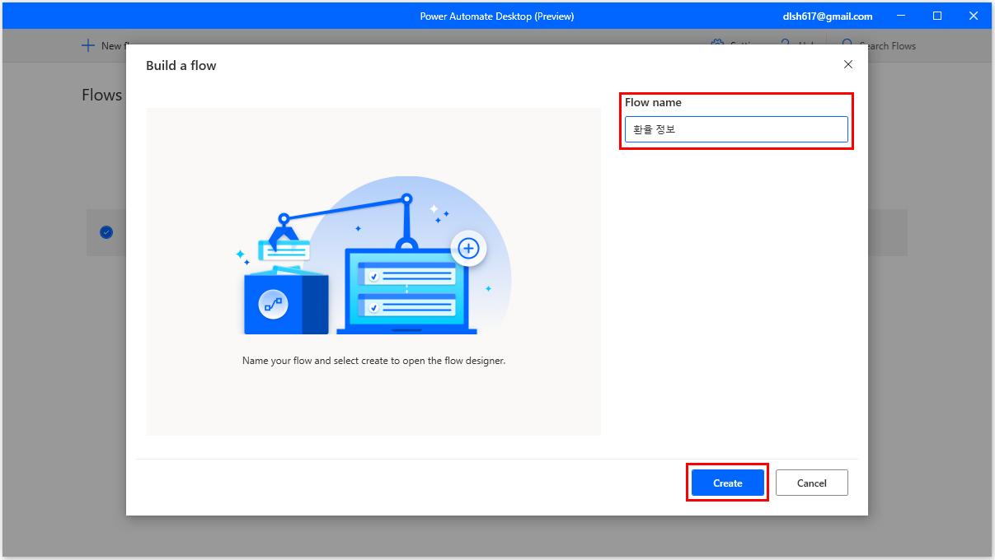
Task: Click the Flow name label
Action: [x=653, y=103]
